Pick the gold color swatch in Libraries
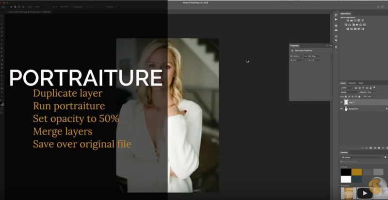This screenshot has height=200, width=388. (356, 172)
